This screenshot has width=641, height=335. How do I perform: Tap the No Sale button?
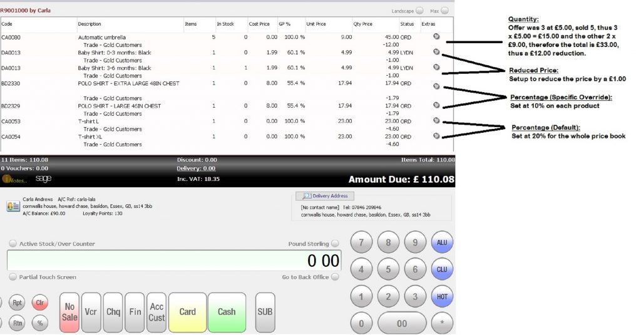[x=69, y=312]
